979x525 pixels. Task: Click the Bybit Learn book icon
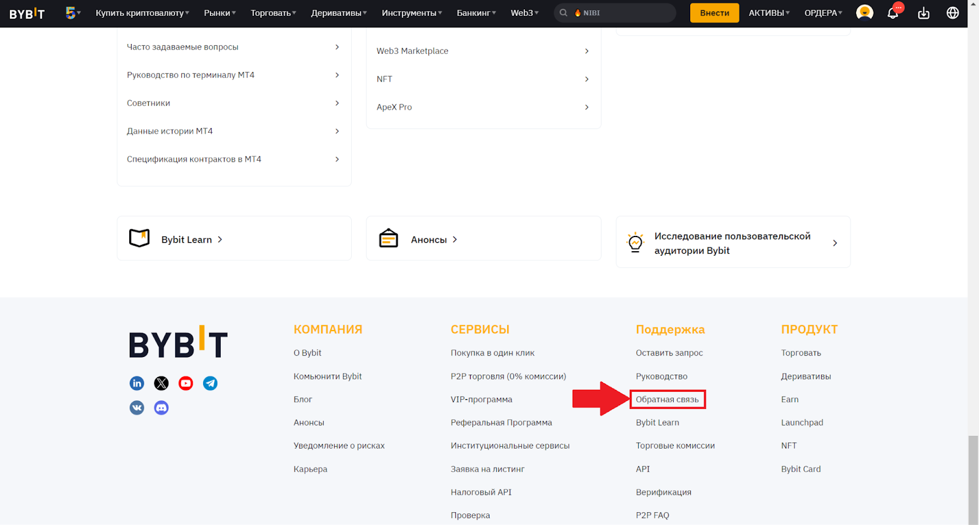coord(140,238)
